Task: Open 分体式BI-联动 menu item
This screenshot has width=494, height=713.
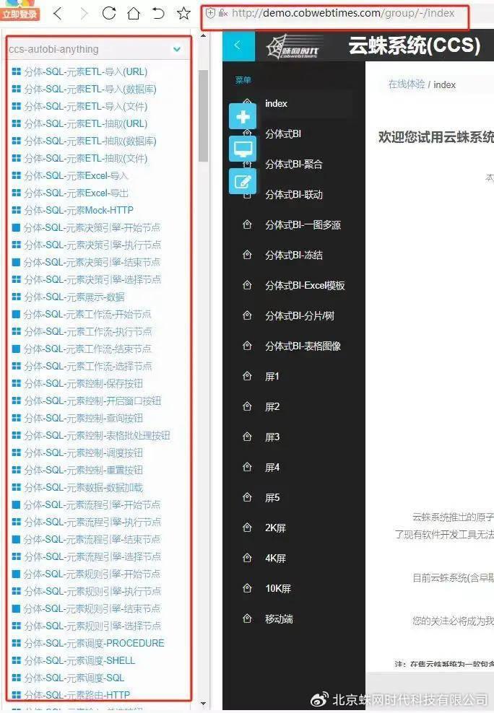Action: pos(294,195)
